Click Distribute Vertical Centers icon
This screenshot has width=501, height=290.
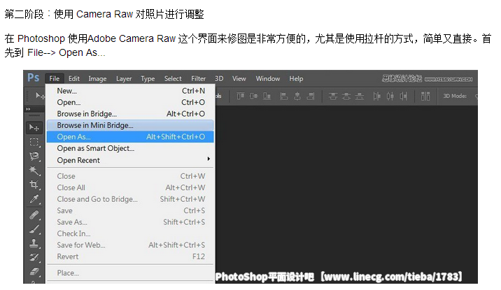[x=346, y=96]
